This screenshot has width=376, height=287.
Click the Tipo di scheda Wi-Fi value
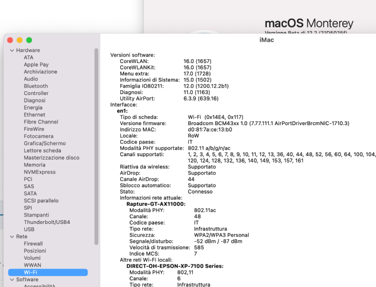tap(216, 117)
